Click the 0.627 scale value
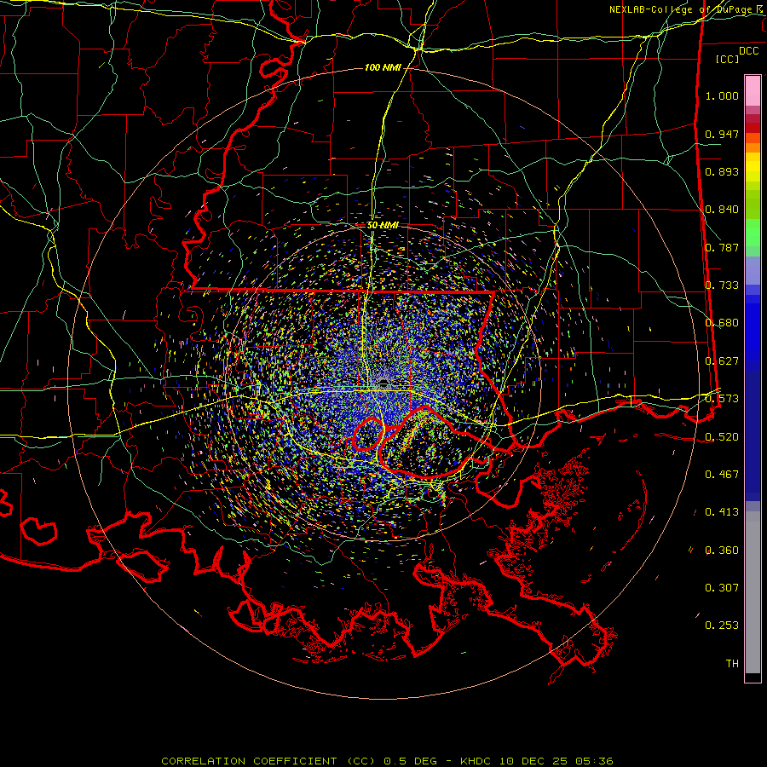 point(722,361)
